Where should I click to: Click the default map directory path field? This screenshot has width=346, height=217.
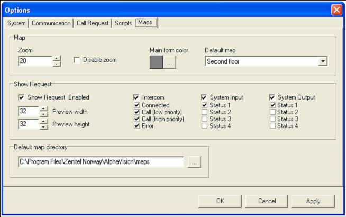point(101,162)
